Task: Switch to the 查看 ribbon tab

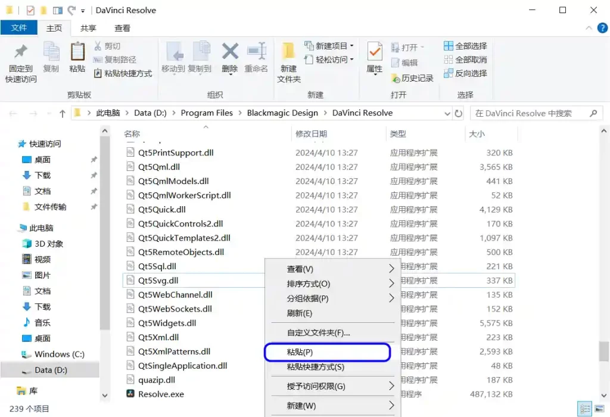Action: coord(122,28)
